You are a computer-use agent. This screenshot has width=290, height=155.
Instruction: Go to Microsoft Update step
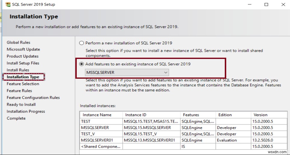(23, 49)
